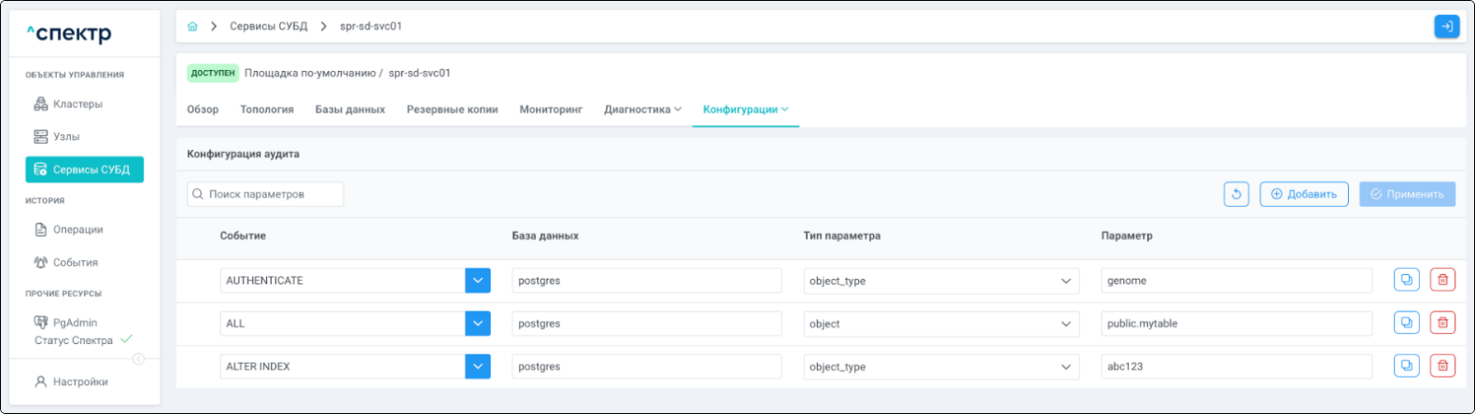The image size is (1475, 414).
Task: Switch to the Топология tab
Action: [267, 110]
